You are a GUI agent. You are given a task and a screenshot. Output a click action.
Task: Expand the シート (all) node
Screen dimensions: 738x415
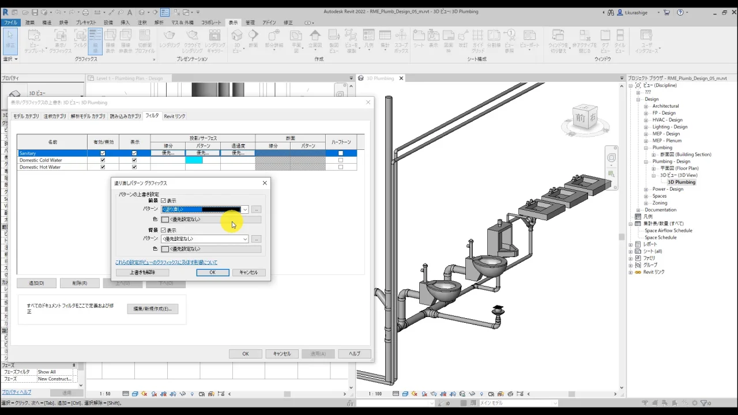tap(631, 251)
